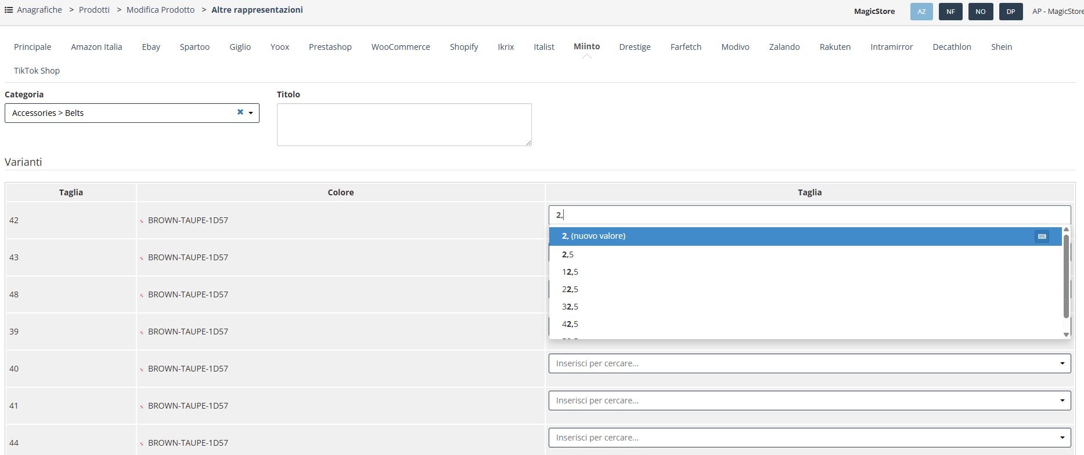Click BROWN-TAUPE-1D57 in row 40
The width and height of the screenshot is (1084, 455).
188,369
